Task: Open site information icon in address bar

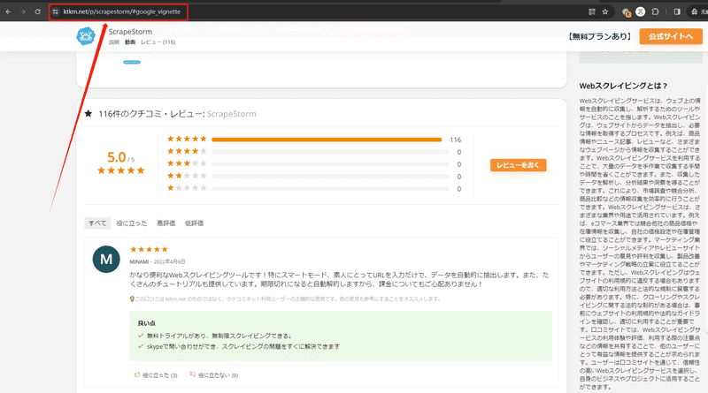Action: [x=56, y=11]
